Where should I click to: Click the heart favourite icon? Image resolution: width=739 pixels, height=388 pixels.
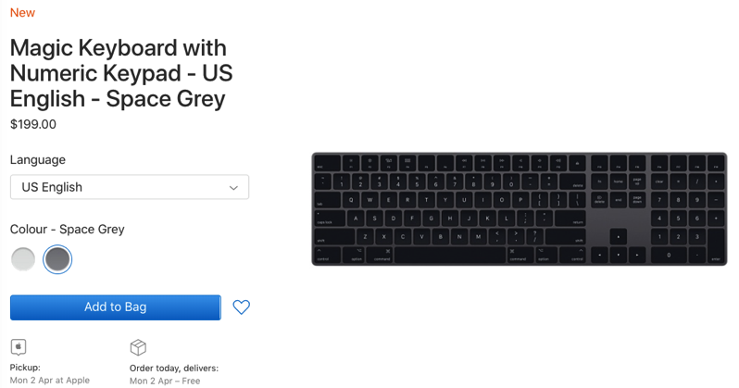click(241, 307)
